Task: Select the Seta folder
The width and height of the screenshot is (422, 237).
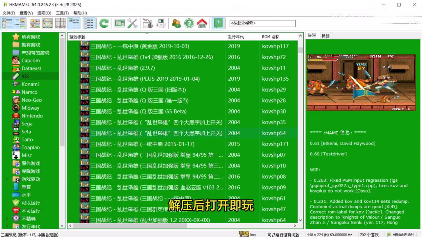Action: (26, 132)
